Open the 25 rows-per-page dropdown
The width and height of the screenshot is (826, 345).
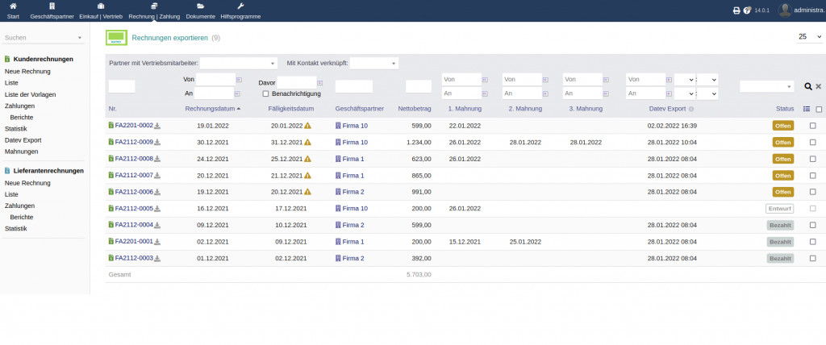tap(810, 37)
